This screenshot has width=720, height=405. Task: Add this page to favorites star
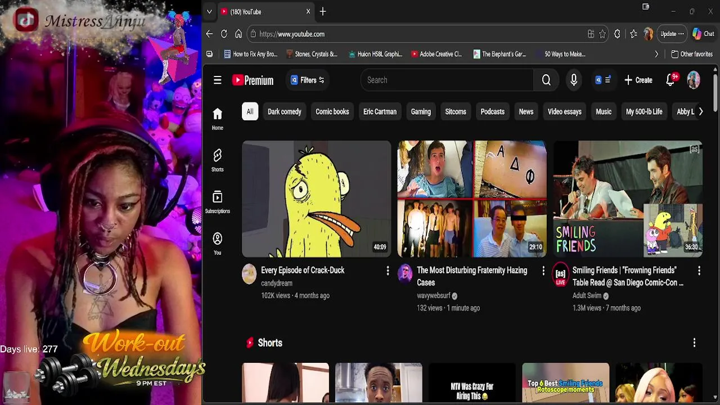click(x=602, y=34)
